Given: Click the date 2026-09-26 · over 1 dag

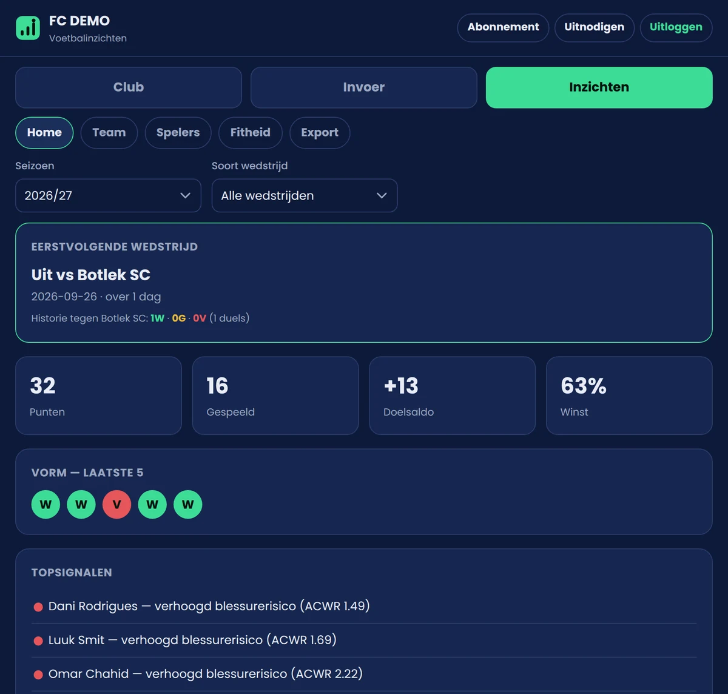Looking at the screenshot, I should (x=96, y=297).
